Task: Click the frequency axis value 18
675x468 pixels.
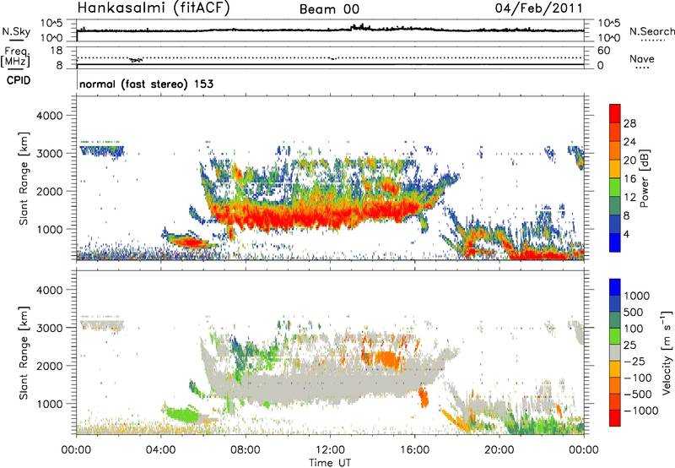Action: click(x=56, y=51)
